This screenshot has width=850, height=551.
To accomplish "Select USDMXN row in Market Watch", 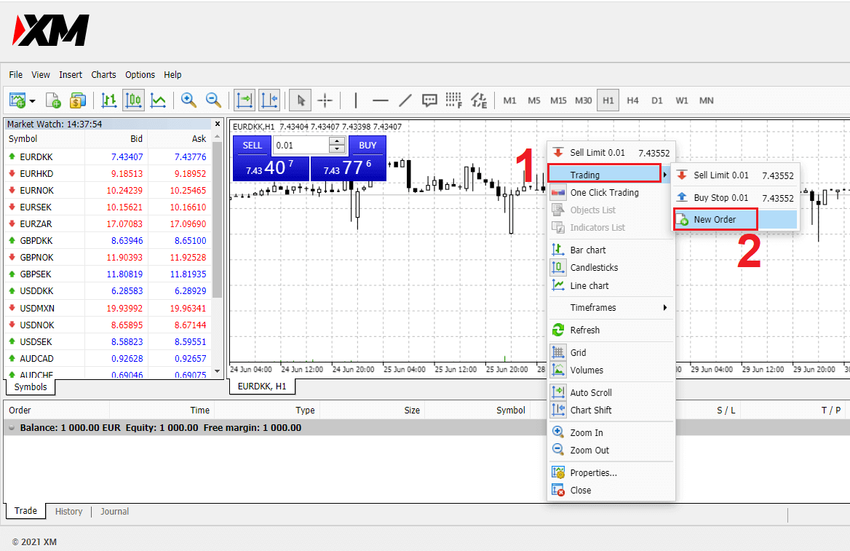I will tap(107, 308).
